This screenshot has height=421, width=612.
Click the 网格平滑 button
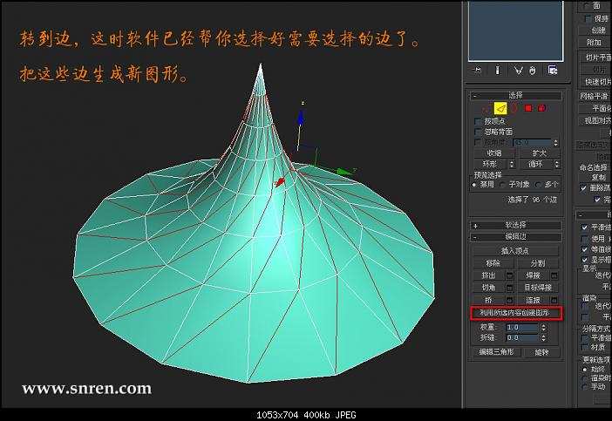click(x=594, y=96)
